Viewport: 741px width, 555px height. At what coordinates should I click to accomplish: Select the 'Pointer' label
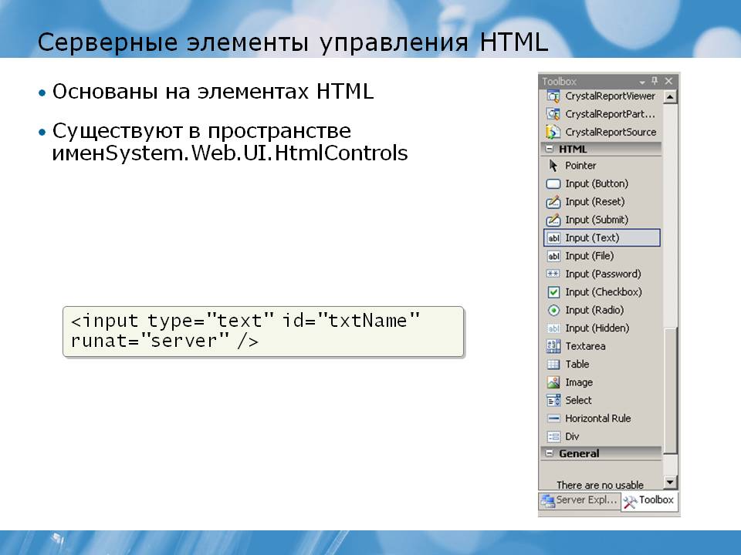580,166
